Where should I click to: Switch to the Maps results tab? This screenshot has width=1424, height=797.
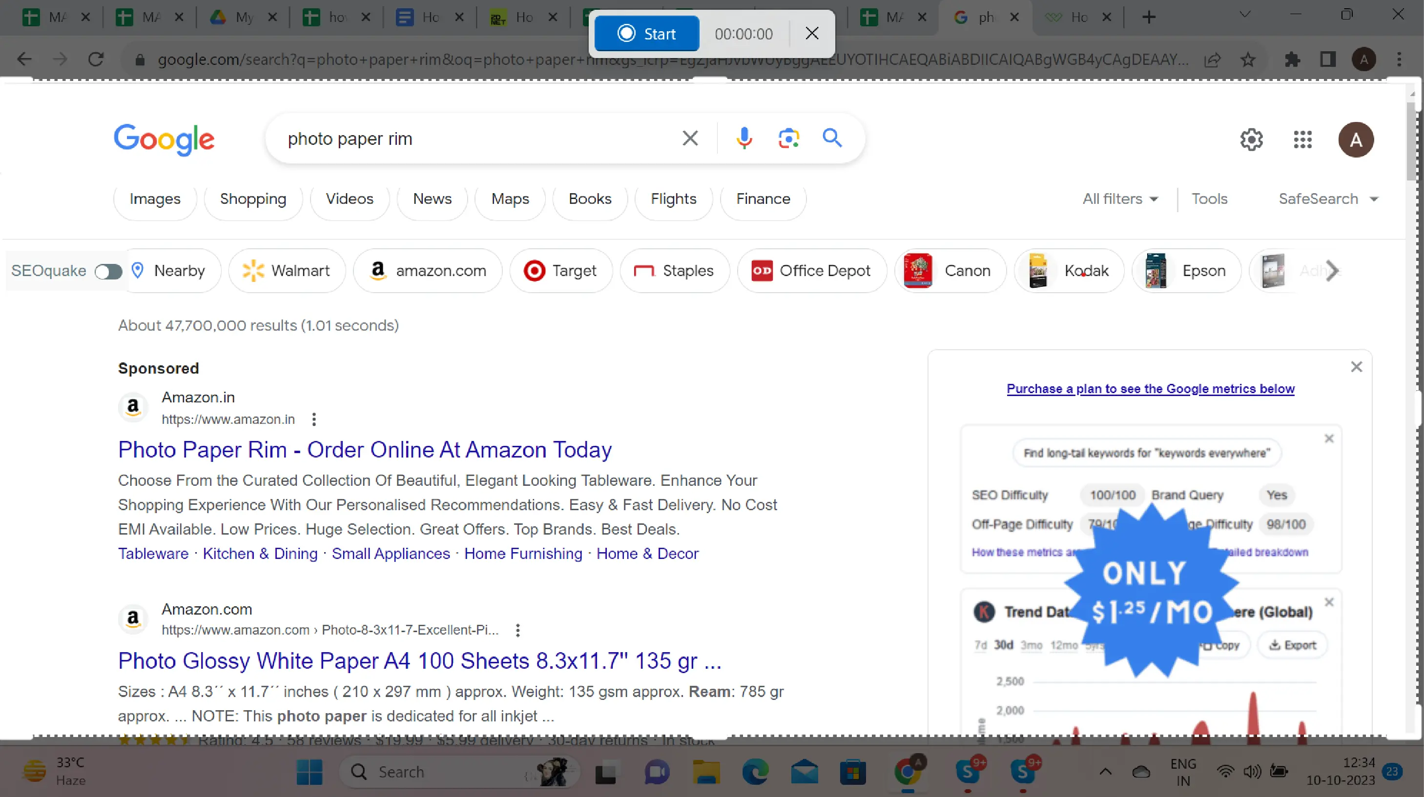pyautogui.click(x=510, y=199)
